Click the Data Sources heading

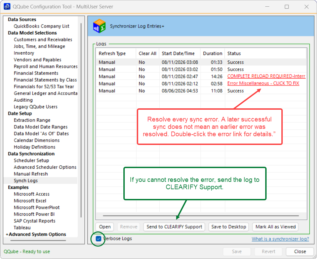click(22, 19)
